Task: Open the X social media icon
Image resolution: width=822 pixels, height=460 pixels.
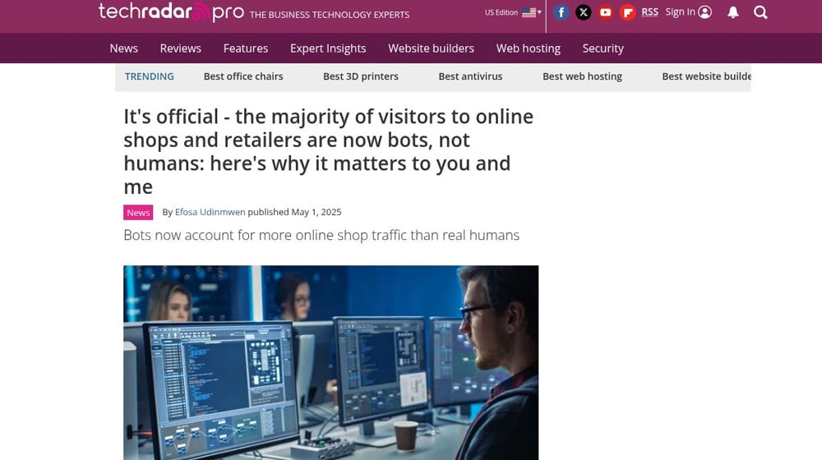Action: (583, 12)
